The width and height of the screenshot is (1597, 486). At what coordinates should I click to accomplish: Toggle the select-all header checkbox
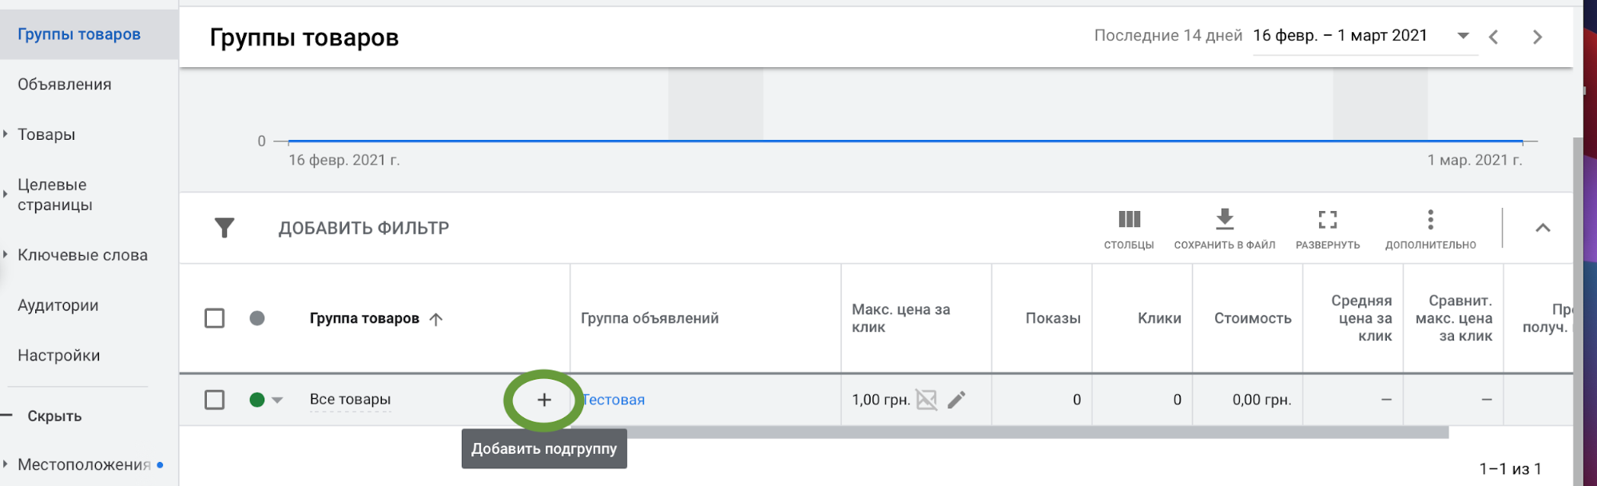coord(214,318)
